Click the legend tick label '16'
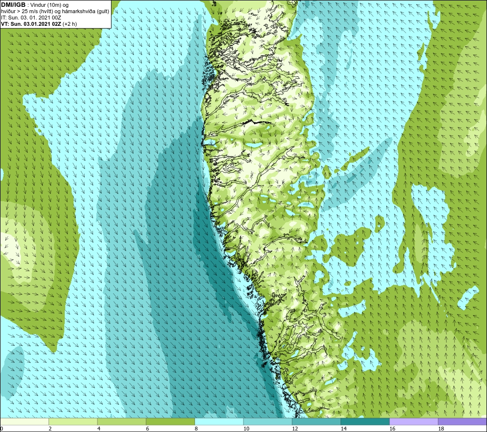Screen dimensions: 487x432 coord(392,429)
